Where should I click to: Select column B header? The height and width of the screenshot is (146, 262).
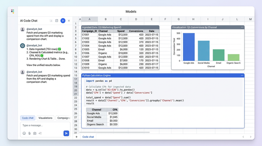pos(106,19)
